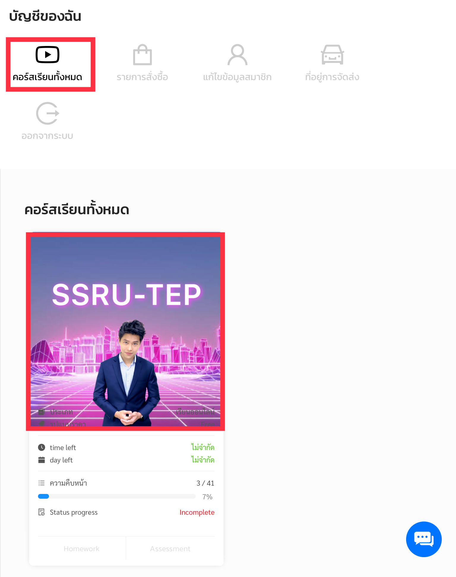Open the shopping bag orders icon
Viewport: 456px width, 577px height.
[x=142, y=55]
